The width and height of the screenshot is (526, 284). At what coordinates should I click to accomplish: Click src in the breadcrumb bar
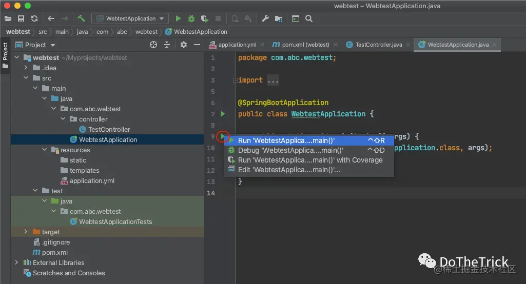click(x=43, y=31)
